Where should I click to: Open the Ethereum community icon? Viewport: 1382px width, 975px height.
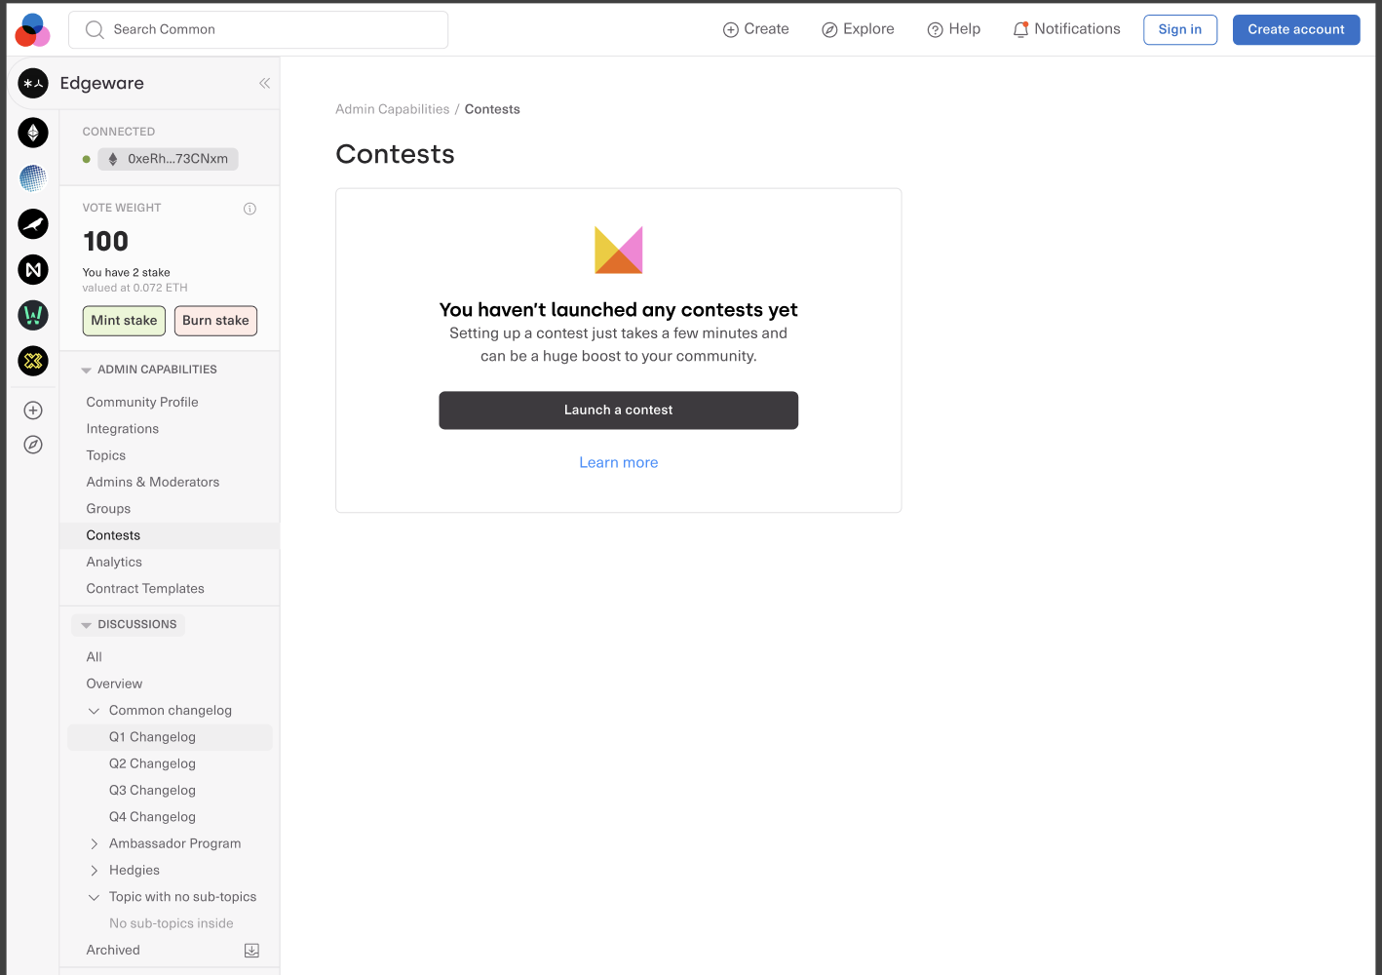(x=33, y=133)
